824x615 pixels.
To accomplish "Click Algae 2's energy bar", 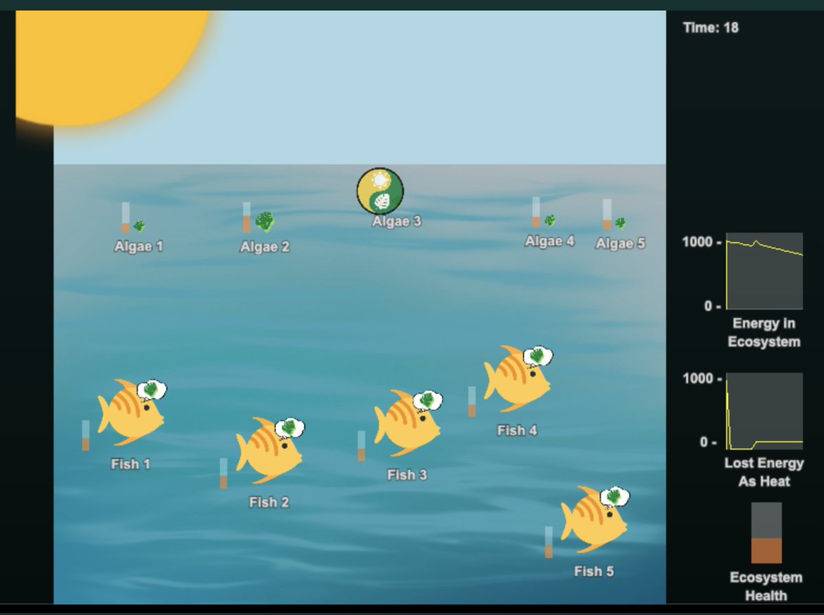I will (x=247, y=217).
